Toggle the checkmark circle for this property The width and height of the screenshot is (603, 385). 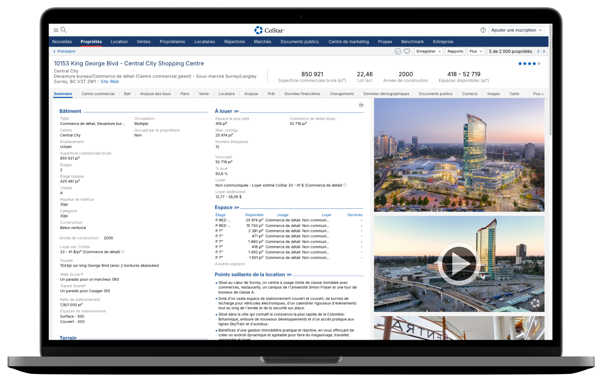(398, 51)
